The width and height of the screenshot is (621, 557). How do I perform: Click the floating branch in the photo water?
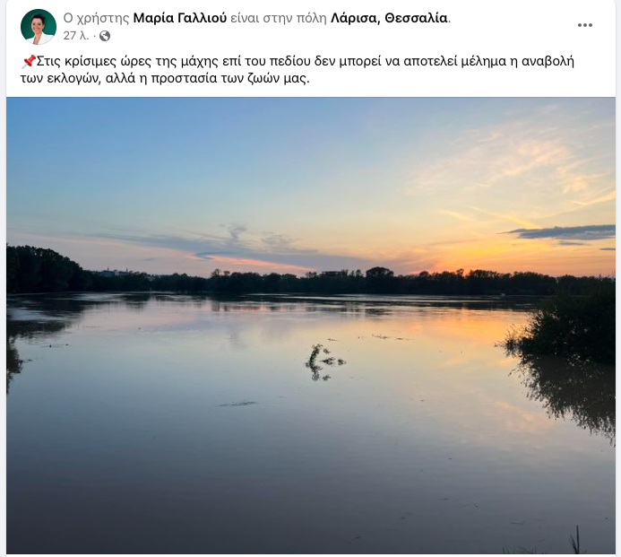[324, 362]
